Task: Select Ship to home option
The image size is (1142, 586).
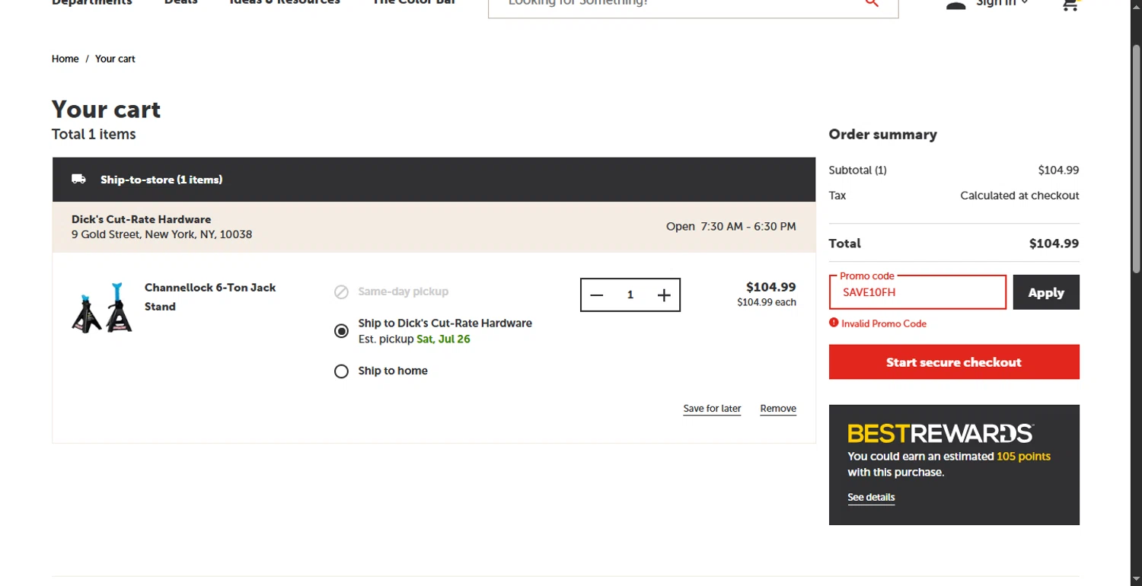Action: [342, 371]
